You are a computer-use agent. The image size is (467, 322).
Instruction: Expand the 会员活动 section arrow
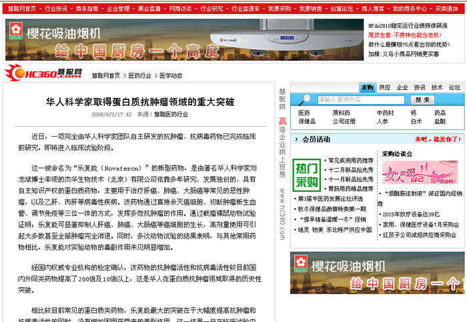297,140
